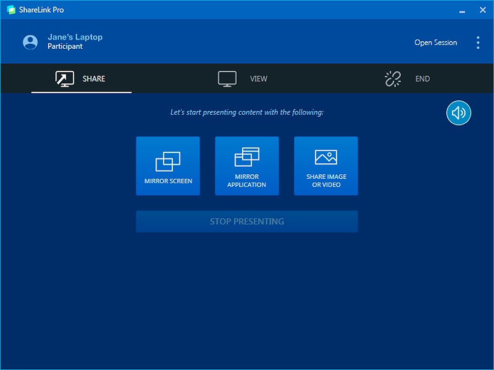Click the Mirror Application windows icon
This screenshot has height=370, width=494.
[247, 157]
